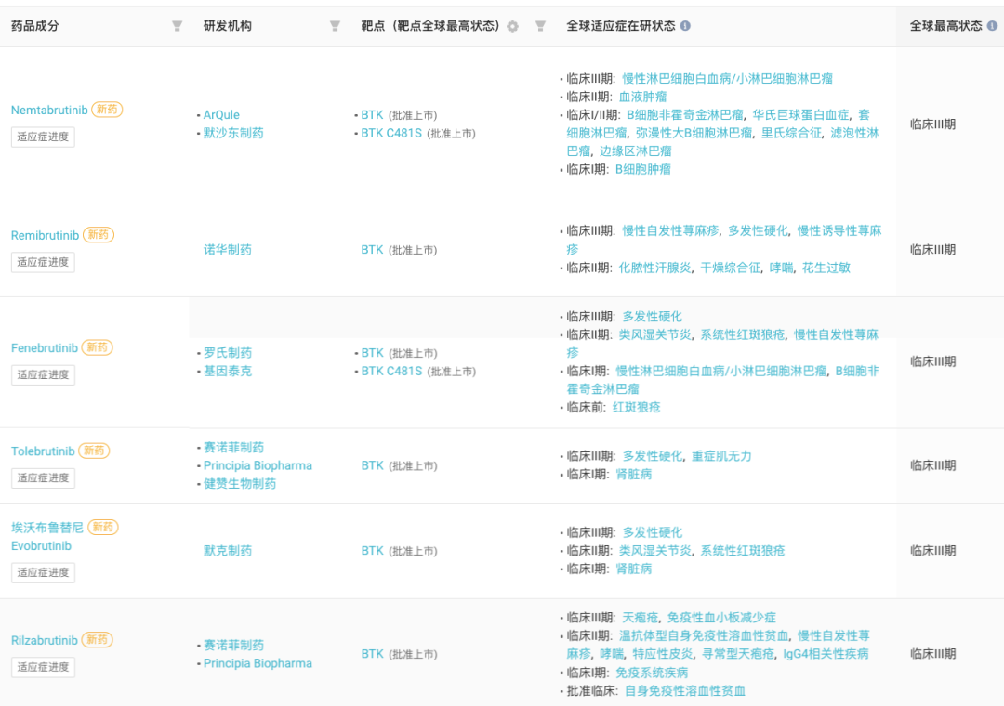Viewport: 1004px width, 706px height.
Task: Open 重症肌无力 indication link
Action: tap(721, 456)
